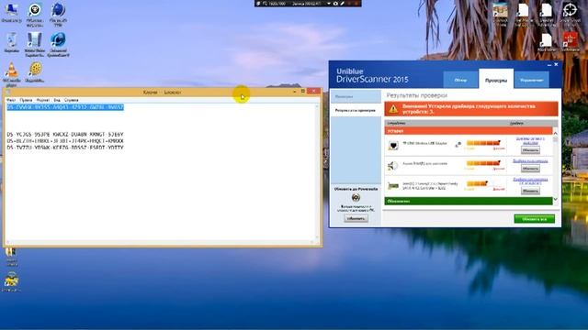Viewport: 588px width, 330px height.
Task: Click the speaker audio device icon in DriverScanner
Action: [x=392, y=165]
